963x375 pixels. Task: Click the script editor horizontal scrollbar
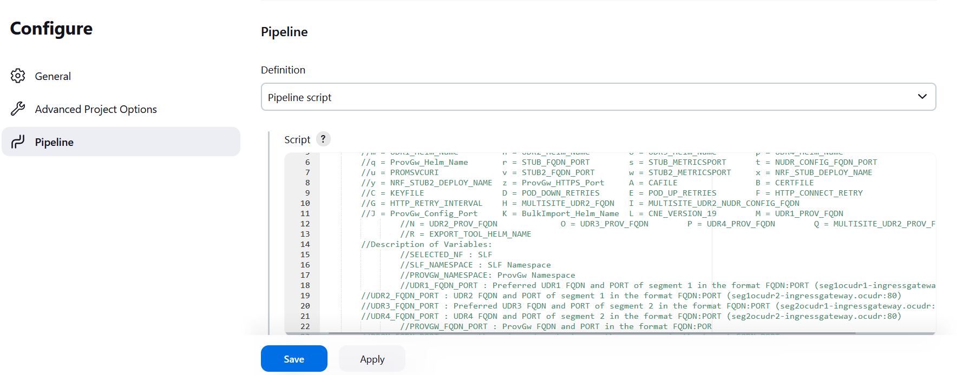click(x=592, y=333)
